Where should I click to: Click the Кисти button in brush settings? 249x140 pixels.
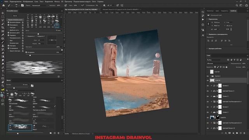pyautogui.click(x=15, y=16)
